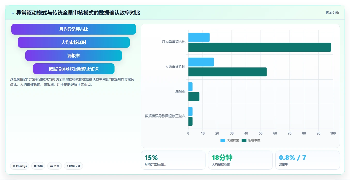Click the lightning icon beside the title
350x180 pixels.
coord(12,13)
